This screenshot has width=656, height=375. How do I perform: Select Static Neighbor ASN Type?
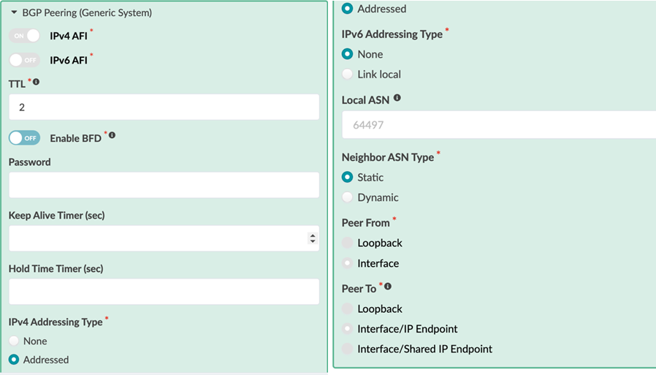(348, 178)
